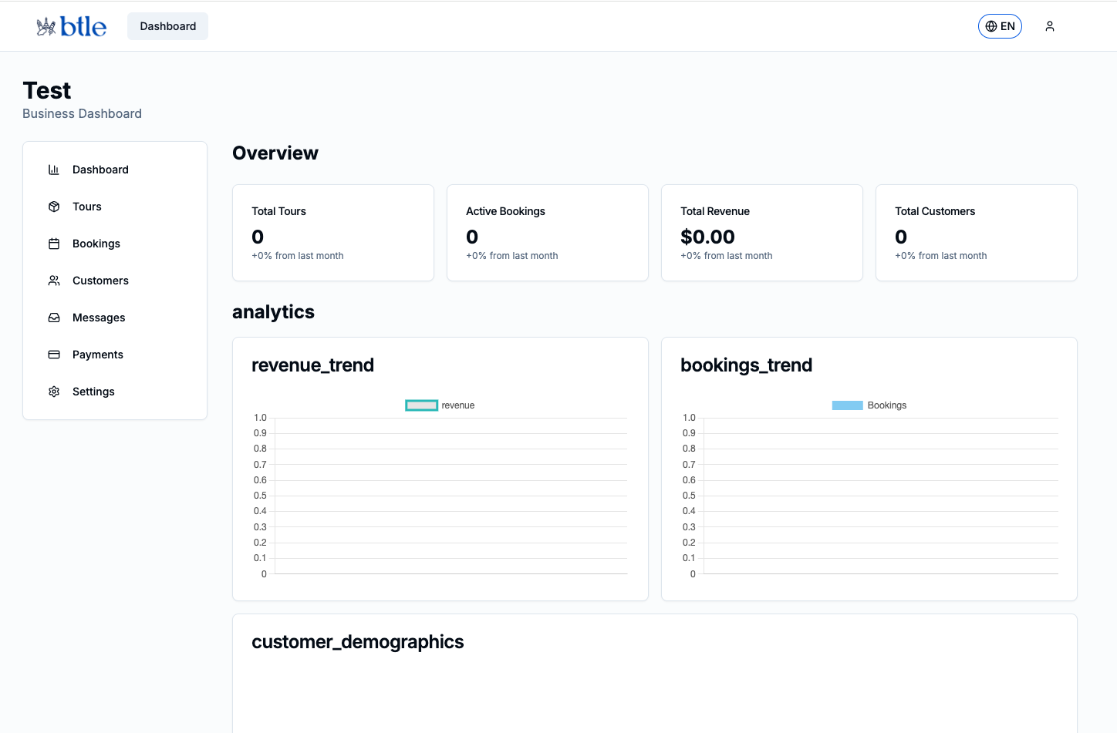Expand the customer_demographics section

[358, 641]
